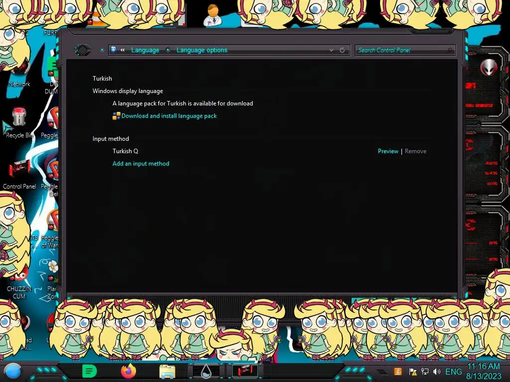This screenshot has width=510, height=382.
Task: Open the Action Center flag icon
Action: pos(413,372)
